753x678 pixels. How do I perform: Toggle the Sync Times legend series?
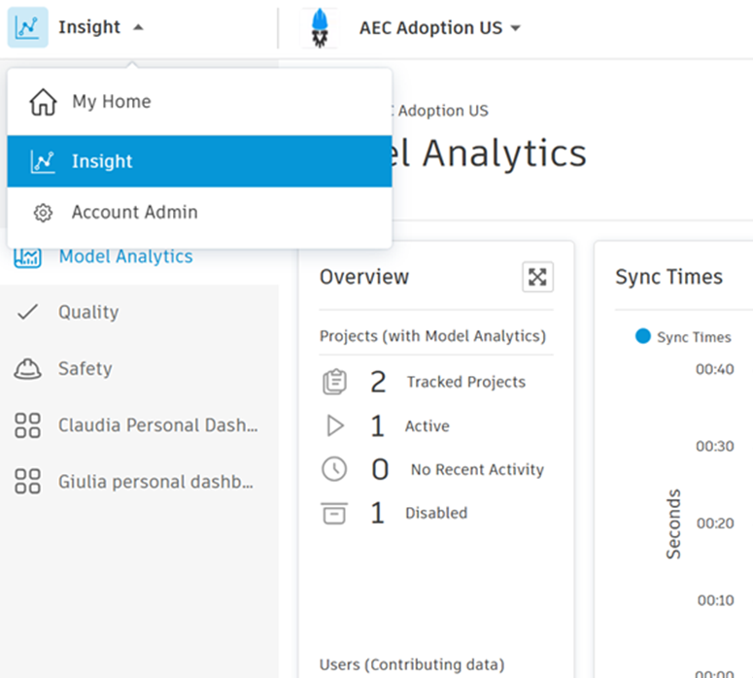coord(683,337)
